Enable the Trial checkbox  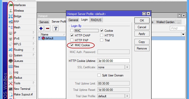[x=102, y=40]
